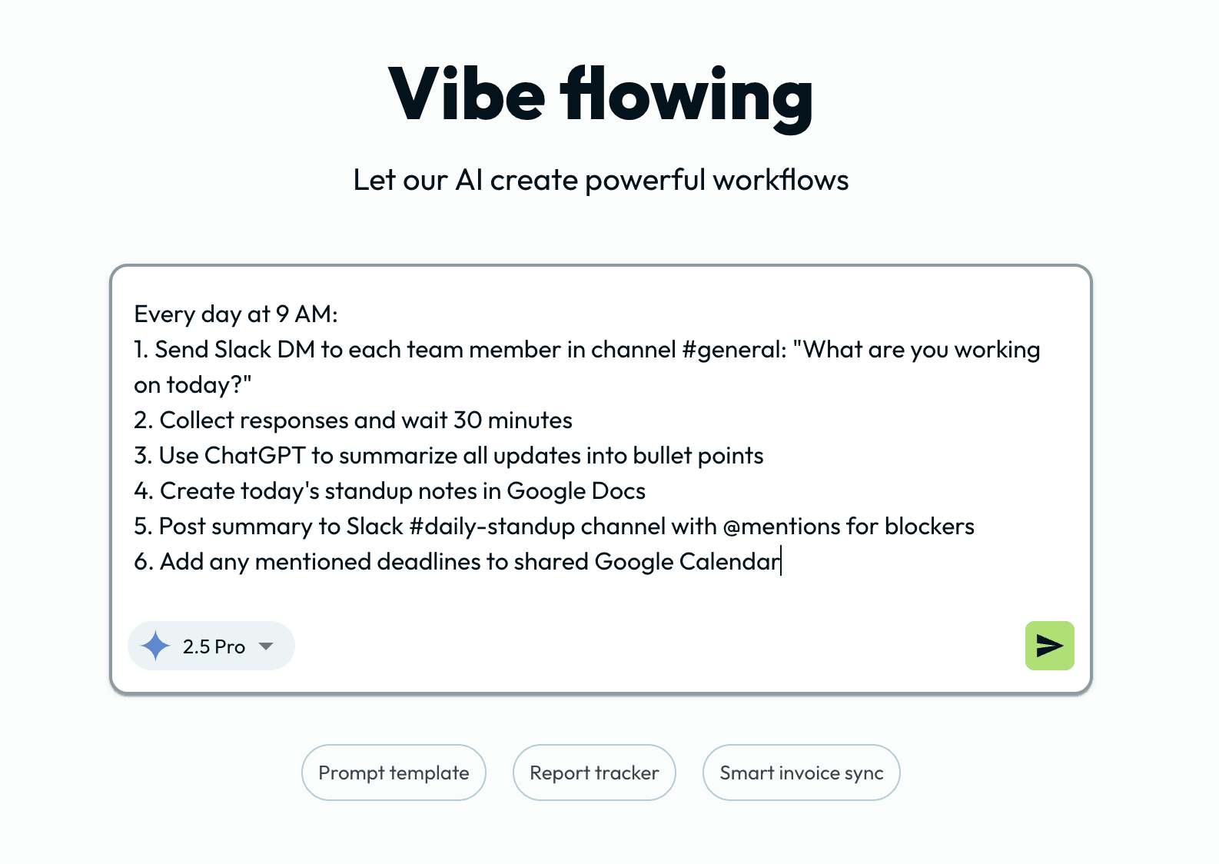Expand the model dropdown arrow
The height and width of the screenshot is (864, 1219).
tap(266, 646)
